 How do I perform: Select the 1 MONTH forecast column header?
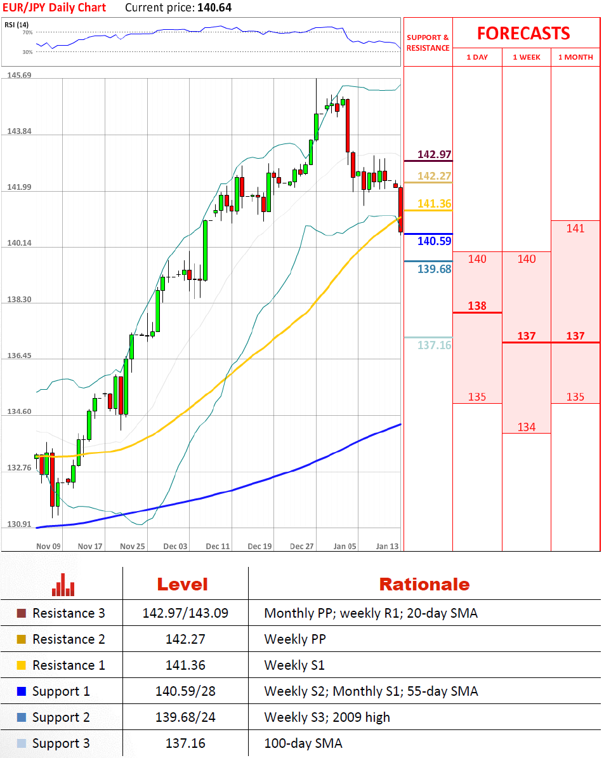pyautogui.click(x=575, y=57)
